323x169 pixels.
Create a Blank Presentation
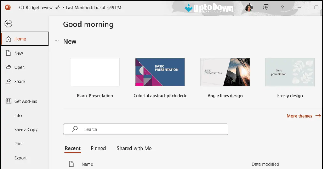[x=95, y=72]
